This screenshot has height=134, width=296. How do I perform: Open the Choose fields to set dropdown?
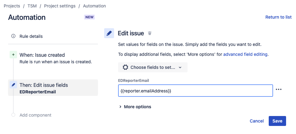pos(152,67)
